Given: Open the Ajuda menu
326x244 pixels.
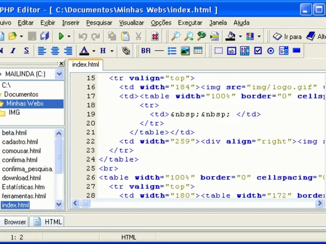Looking at the screenshot, I should (x=241, y=23).
